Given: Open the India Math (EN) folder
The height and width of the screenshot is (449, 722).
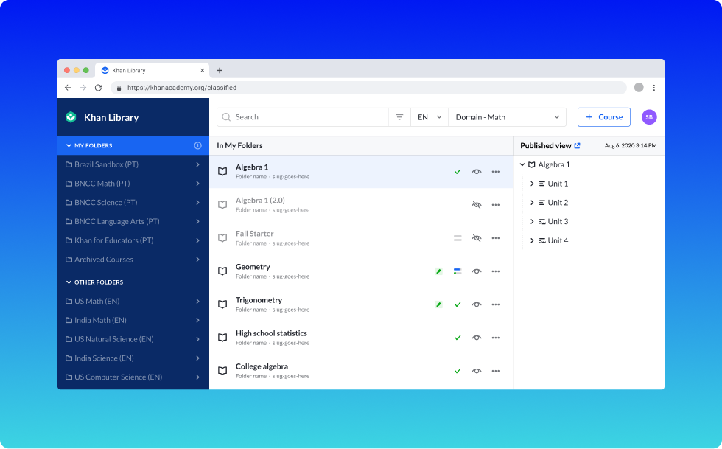Looking at the screenshot, I should tap(133, 320).
